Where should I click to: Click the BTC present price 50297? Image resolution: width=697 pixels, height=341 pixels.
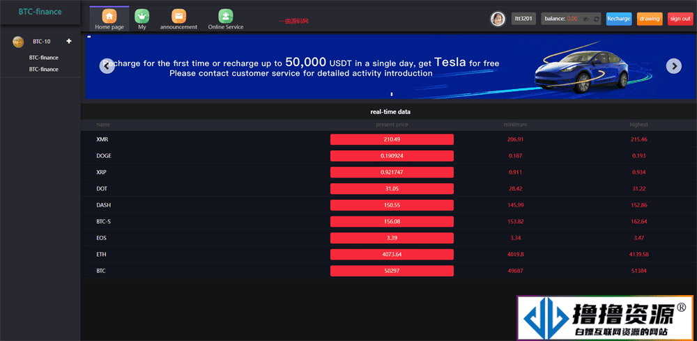(392, 271)
